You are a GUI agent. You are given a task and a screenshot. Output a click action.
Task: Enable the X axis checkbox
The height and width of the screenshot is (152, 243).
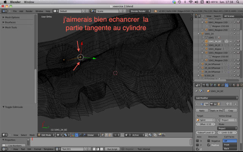click(x=198, y=141)
